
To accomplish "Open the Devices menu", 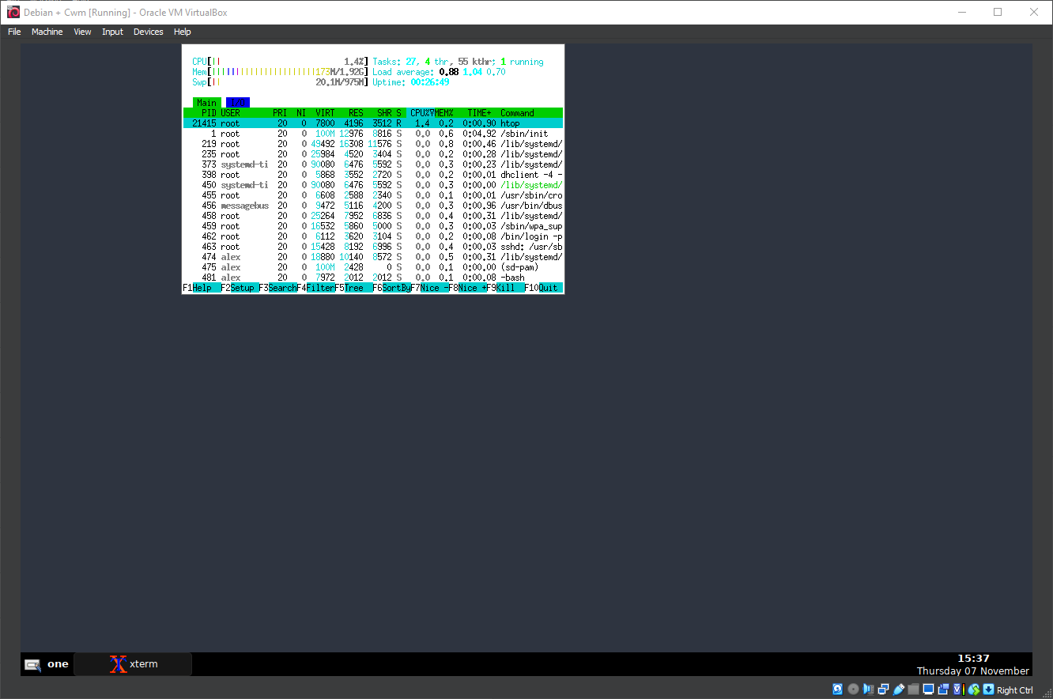I will tap(148, 32).
